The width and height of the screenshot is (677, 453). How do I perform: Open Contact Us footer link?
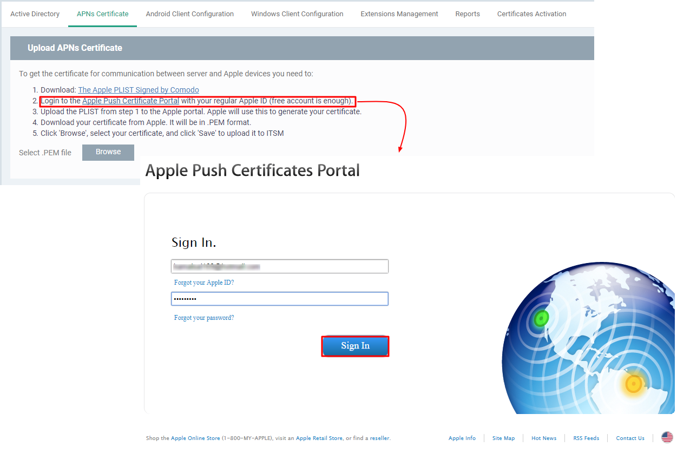(x=630, y=438)
